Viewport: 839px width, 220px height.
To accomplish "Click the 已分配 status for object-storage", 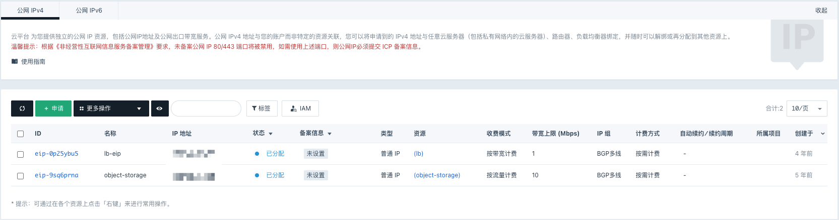I will coord(275,175).
